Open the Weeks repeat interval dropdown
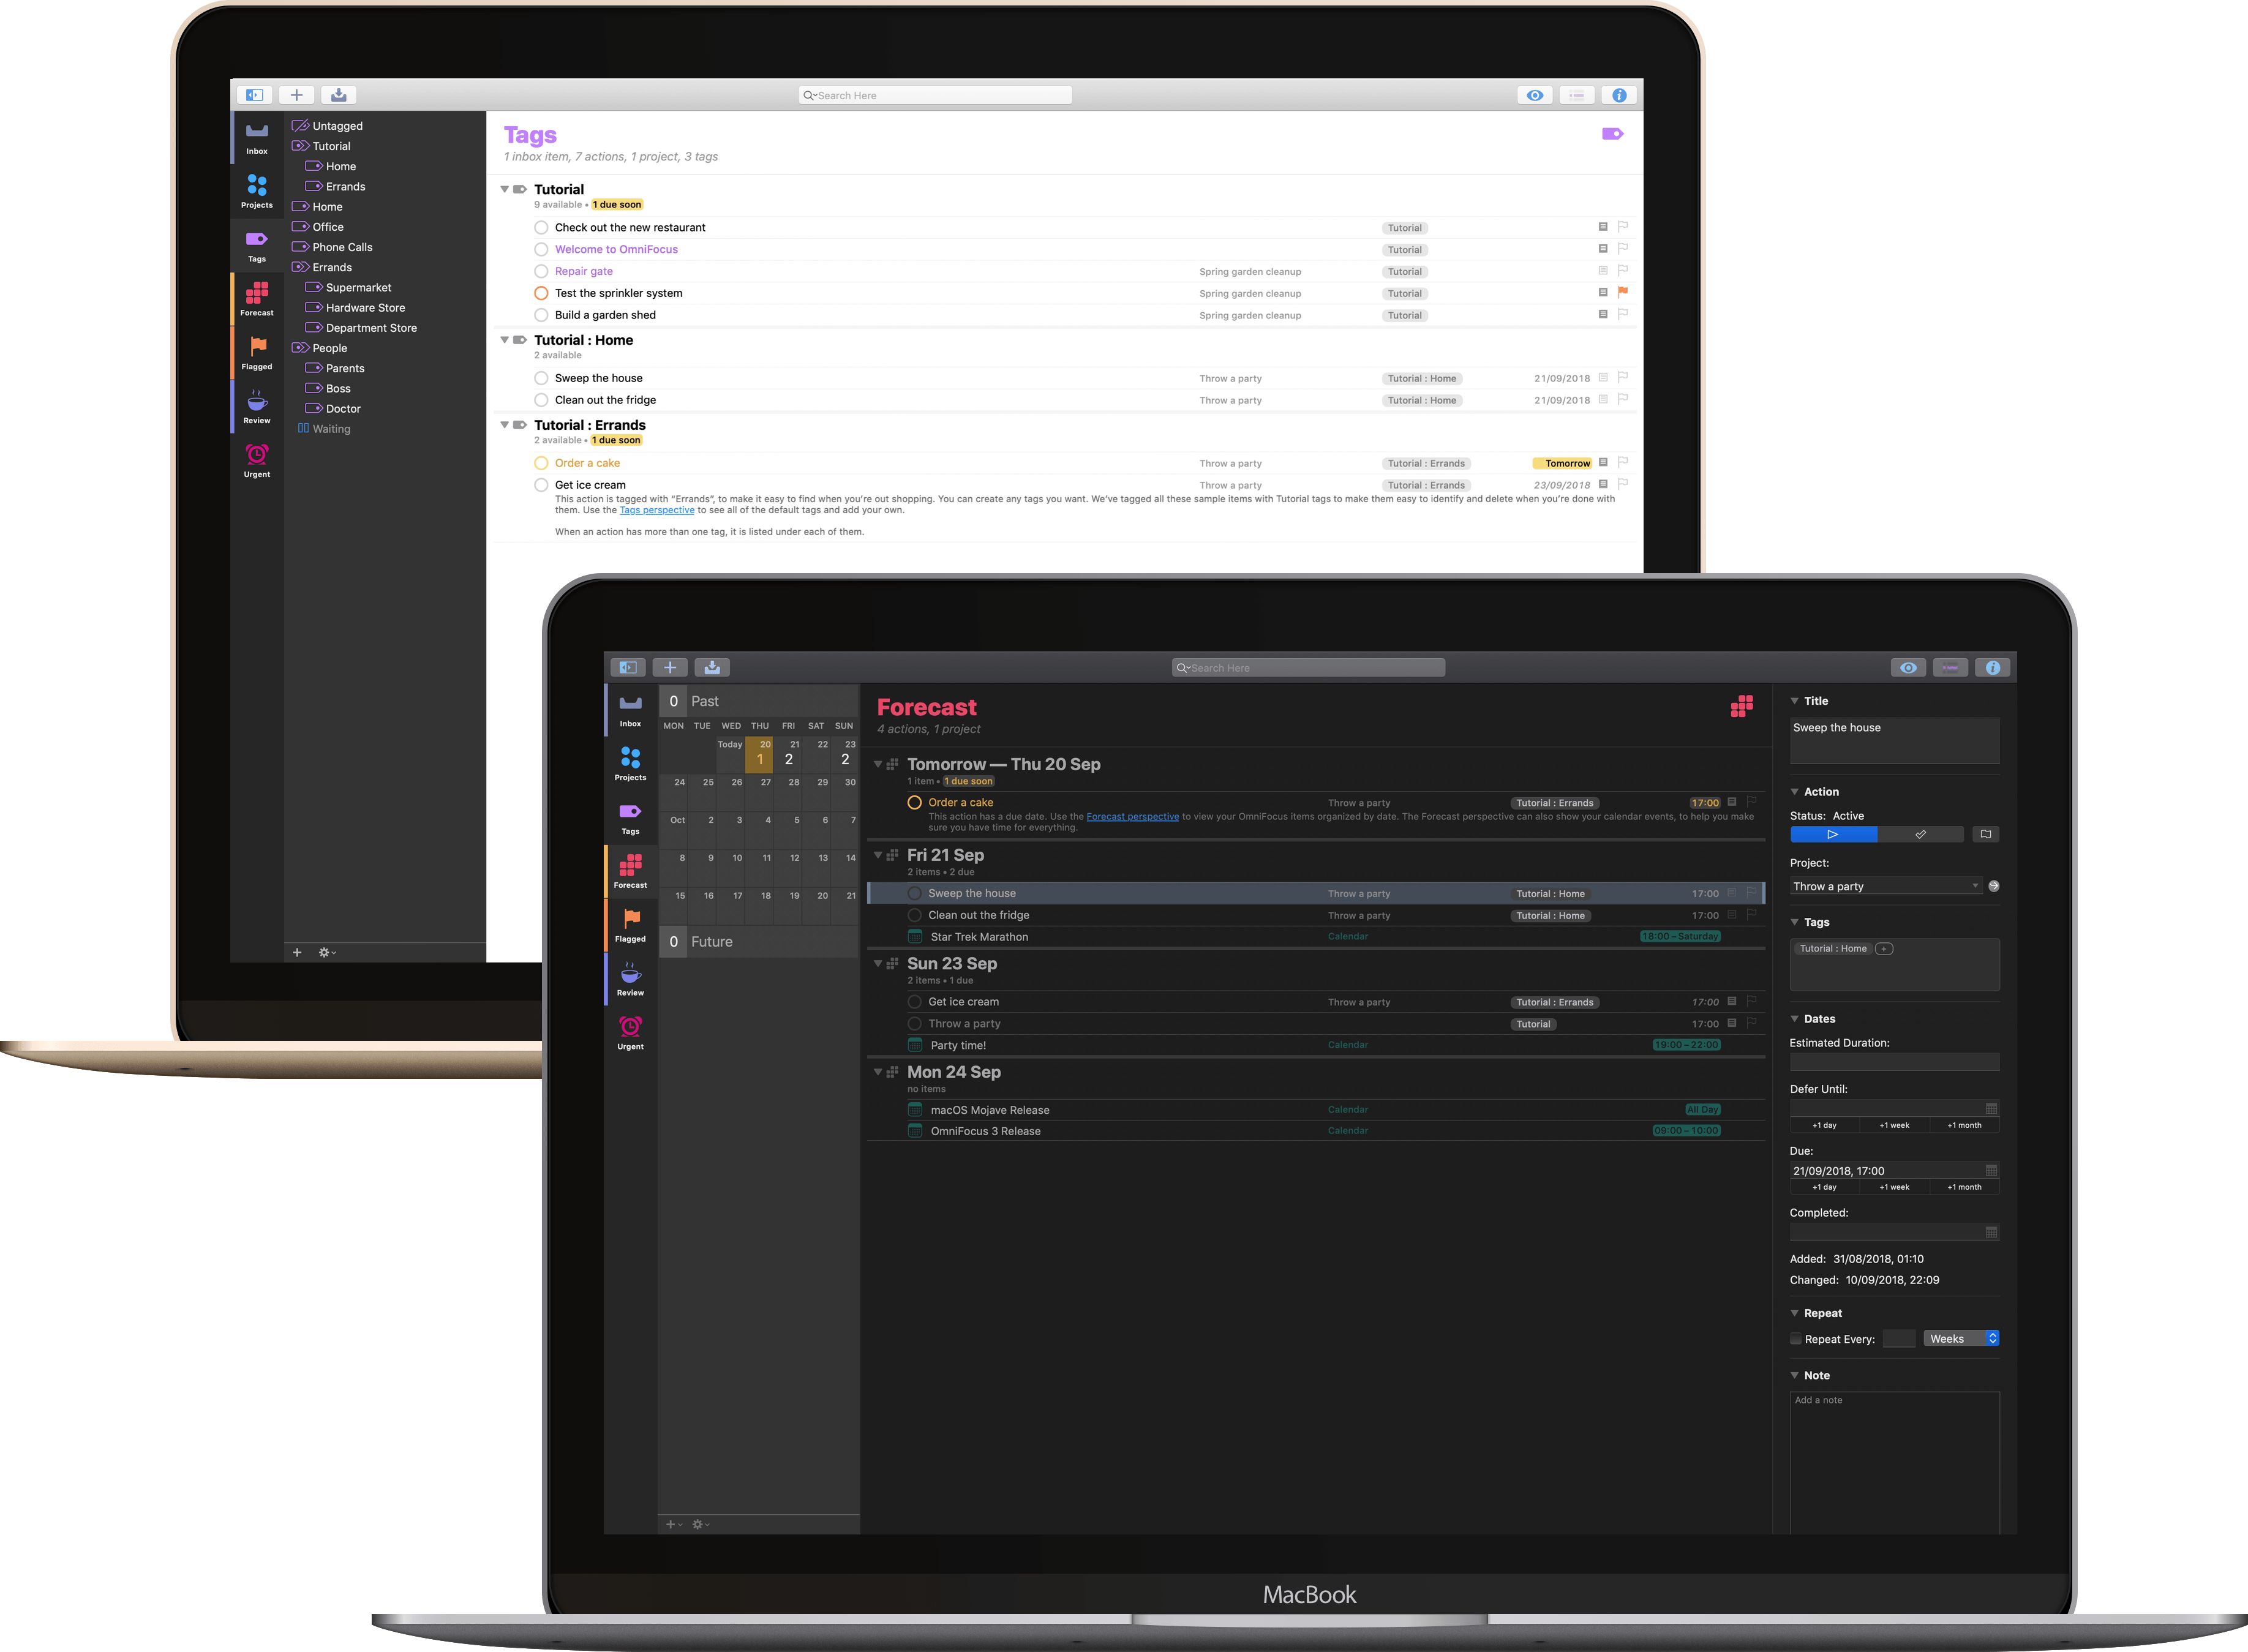The height and width of the screenshot is (1652, 2248). pyautogui.click(x=1960, y=1338)
